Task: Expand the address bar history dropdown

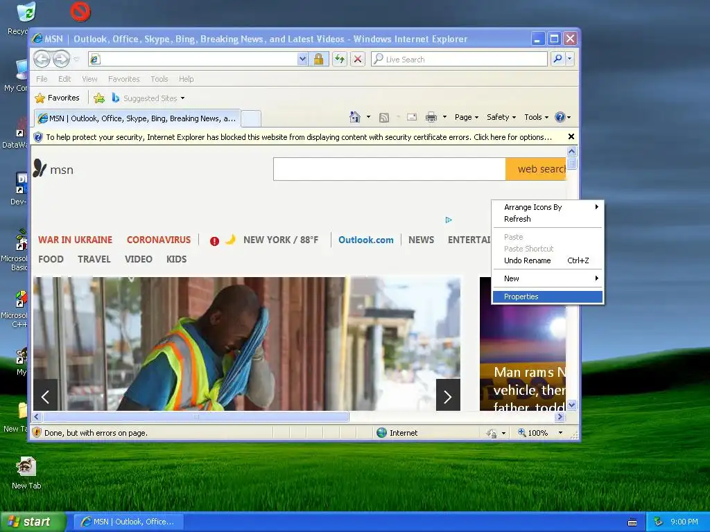Action: pyautogui.click(x=302, y=60)
